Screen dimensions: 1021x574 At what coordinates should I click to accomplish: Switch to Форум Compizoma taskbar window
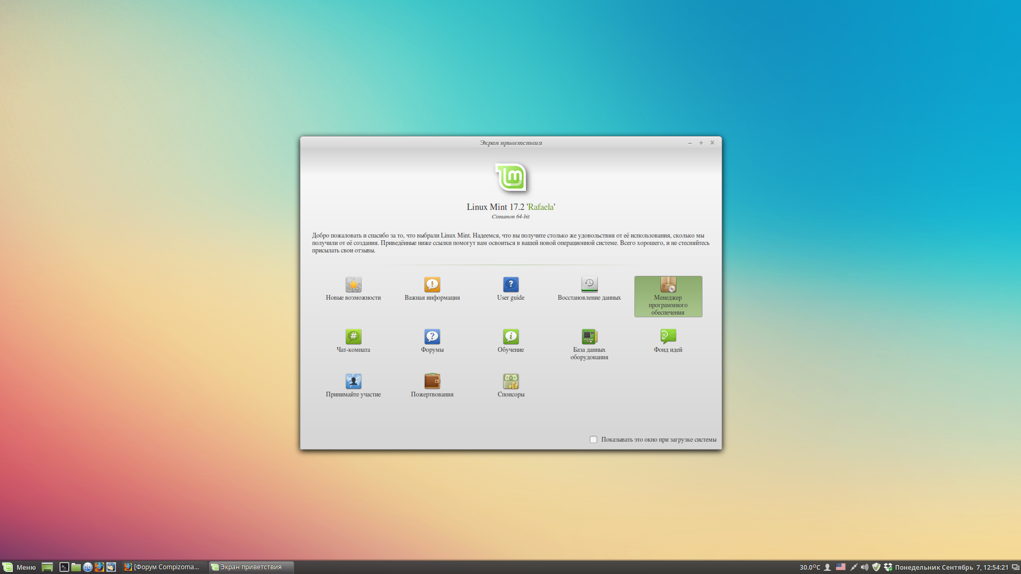pos(162,567)
